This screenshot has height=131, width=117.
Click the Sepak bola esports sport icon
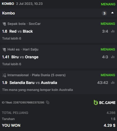tap(4, 24)
